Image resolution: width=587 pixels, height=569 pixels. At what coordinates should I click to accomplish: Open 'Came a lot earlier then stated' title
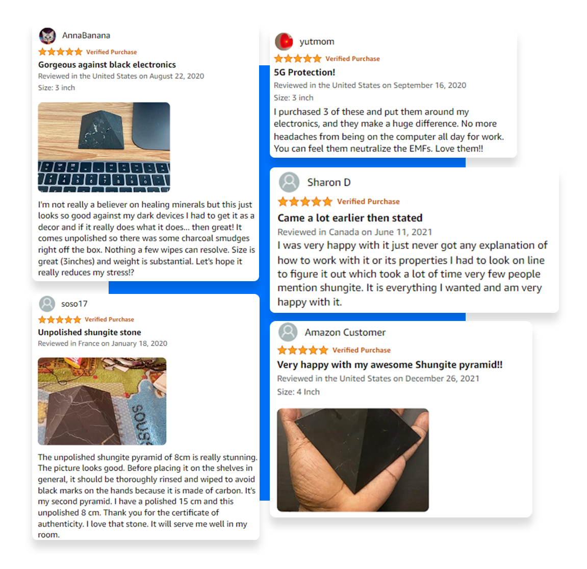click(x=350, y=218)
